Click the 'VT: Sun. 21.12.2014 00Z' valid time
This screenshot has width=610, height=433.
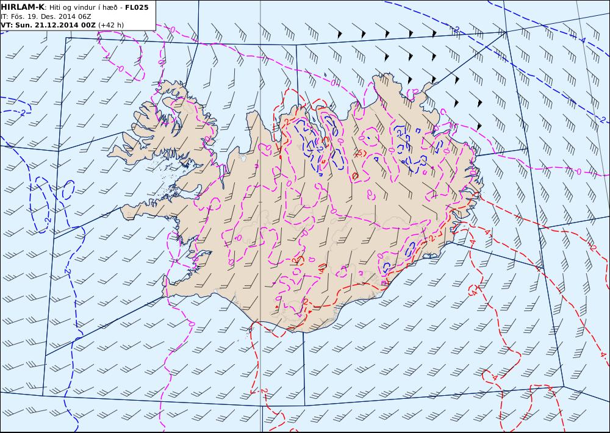pos(48,25)
